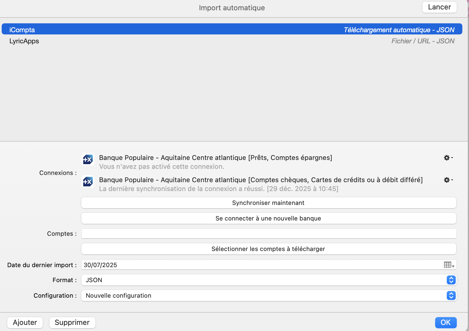
Task: Expand the Configuration dropdown
Action: coord(451,295)
